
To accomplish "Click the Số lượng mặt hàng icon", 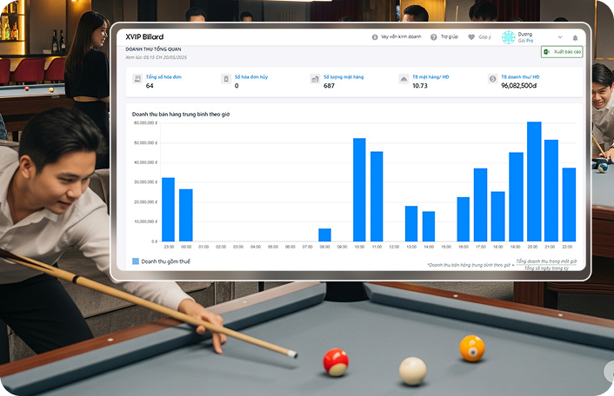I will coord(315,79).
